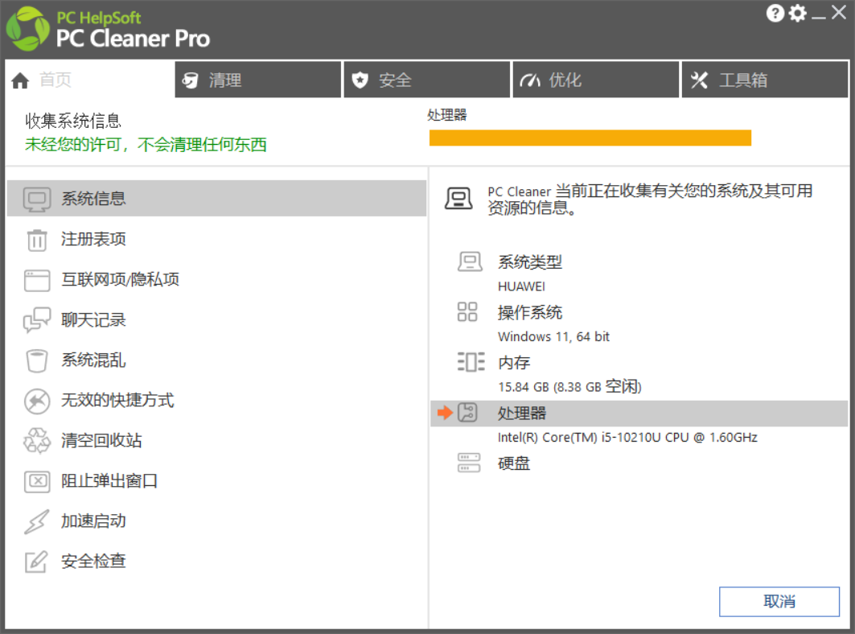Image resolution: width=855 pixels, height=634 pixels.
Task: Open the 工具箱 tab
Action: click(766, 80)
